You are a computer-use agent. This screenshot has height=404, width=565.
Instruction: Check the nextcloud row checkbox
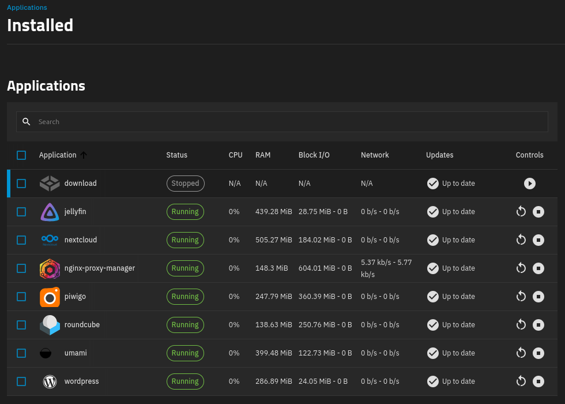click(x=21, y=240)
